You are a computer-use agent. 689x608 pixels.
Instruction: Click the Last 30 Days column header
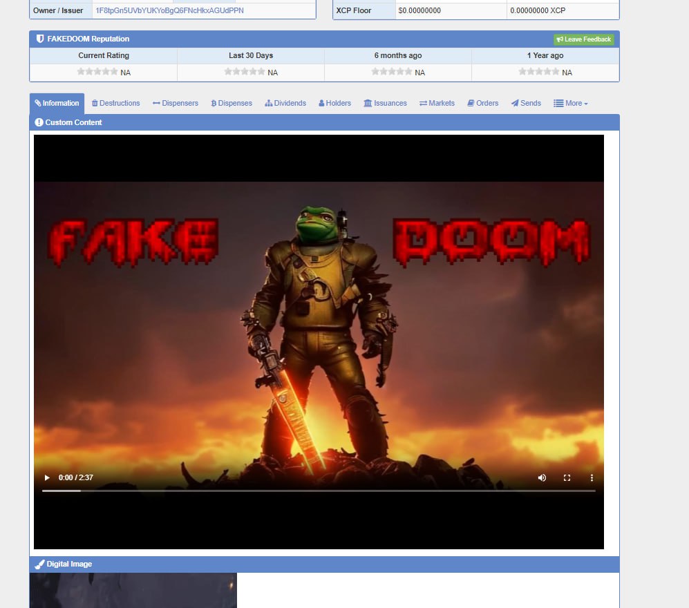coord(251,55)
